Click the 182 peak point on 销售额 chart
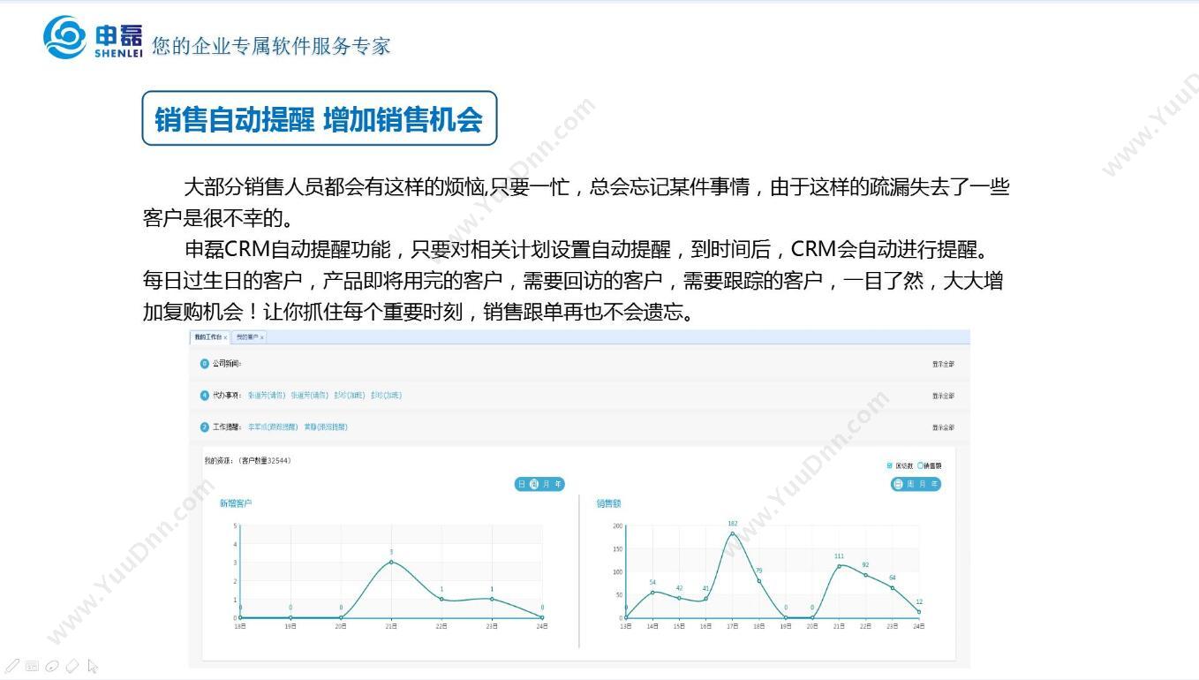The width and height of the screenshot is (1199, 680). pos(732,533)
